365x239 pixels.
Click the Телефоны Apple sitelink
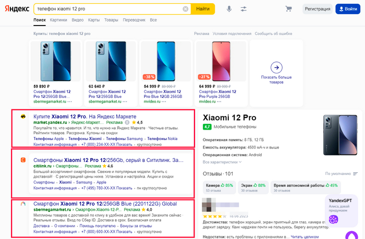(x=48, y=139)
